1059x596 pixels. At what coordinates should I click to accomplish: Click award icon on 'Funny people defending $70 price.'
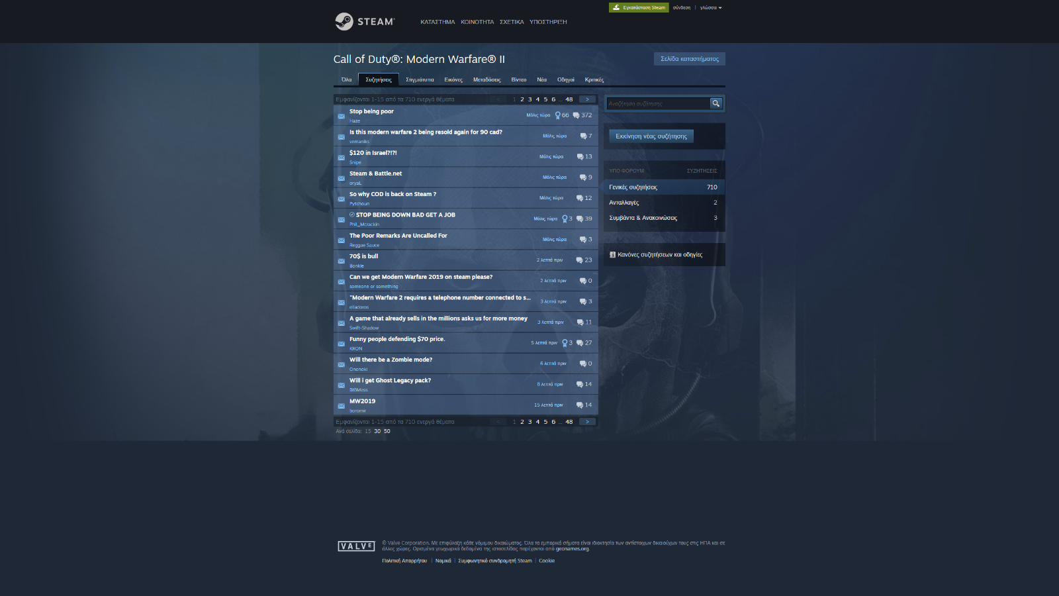[x=565, y=343]
